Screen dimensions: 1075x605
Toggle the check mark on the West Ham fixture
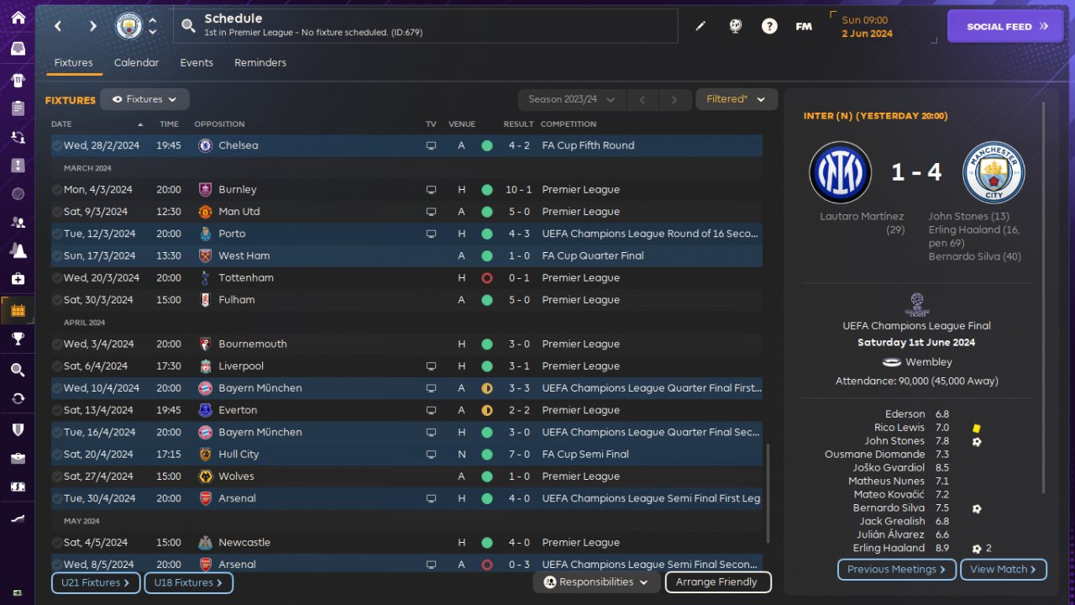click(x=57, y=255)
